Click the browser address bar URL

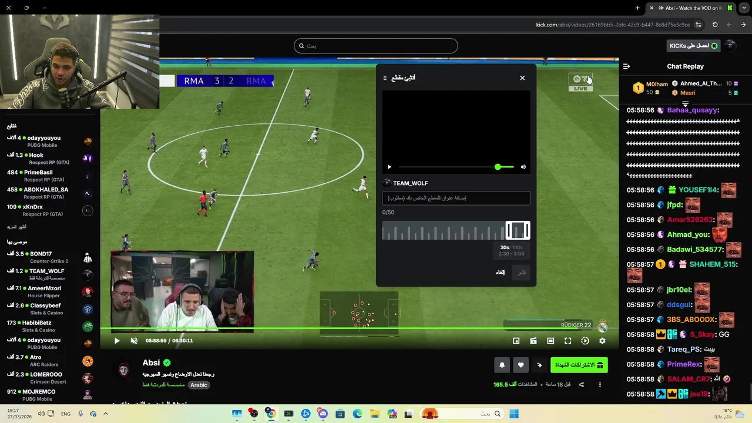[x=613, y=25]
